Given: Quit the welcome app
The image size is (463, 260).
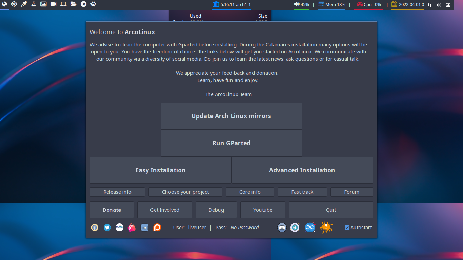Looking at the screenshot, I should click(x=331, y=210).
